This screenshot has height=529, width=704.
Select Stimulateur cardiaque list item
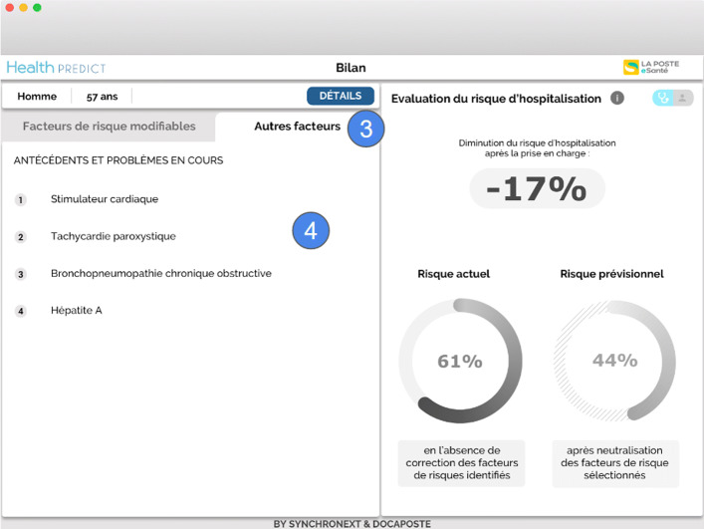pos(105,199)
